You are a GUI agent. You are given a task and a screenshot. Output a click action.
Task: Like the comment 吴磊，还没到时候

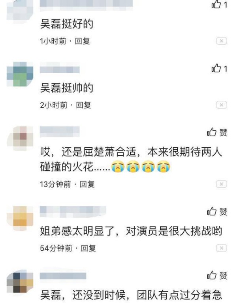click(217, 275)
